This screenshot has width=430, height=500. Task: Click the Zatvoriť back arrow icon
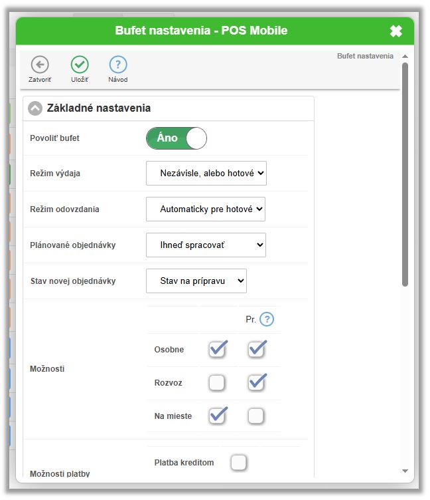pos(40,65)
